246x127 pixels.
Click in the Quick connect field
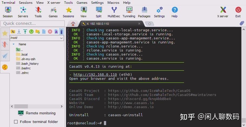[x=32, y=23]
